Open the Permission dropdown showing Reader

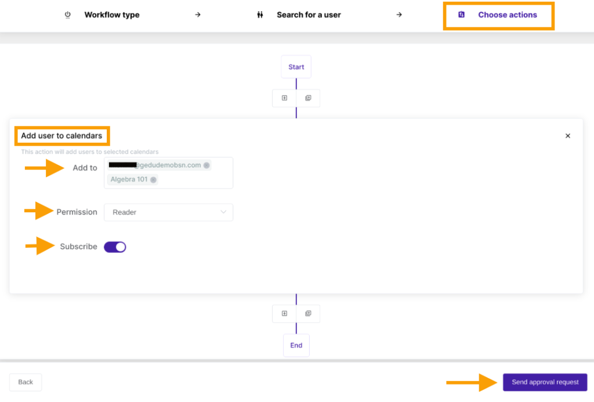pos(169,212)
